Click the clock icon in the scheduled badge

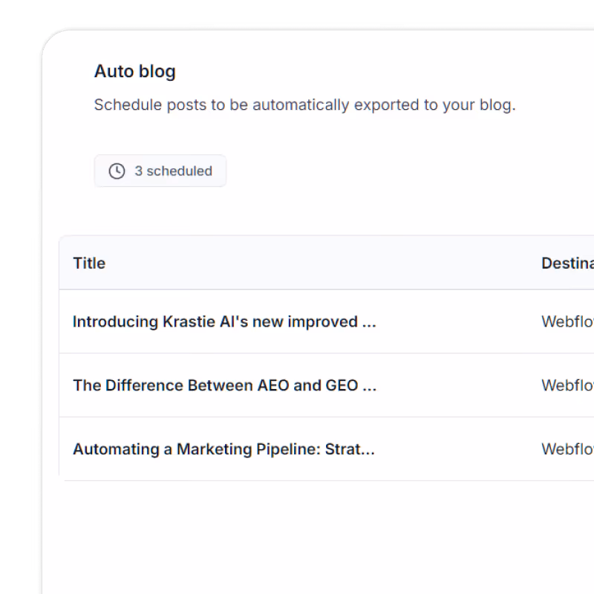coord(117,171)
